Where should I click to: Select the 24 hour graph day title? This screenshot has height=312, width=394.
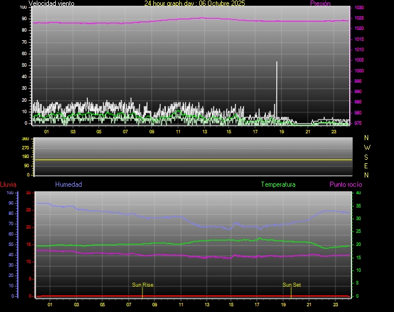[x=194, y=3]
